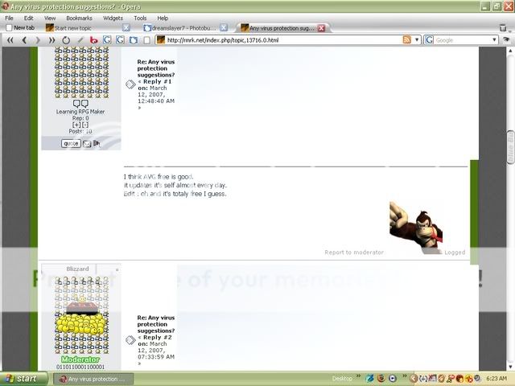Click the [-] reputation decrease toggle

[x=85, y=125]
